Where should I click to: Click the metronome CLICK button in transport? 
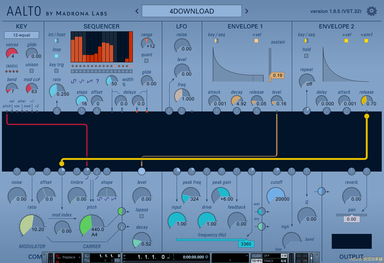pos(257,256)
